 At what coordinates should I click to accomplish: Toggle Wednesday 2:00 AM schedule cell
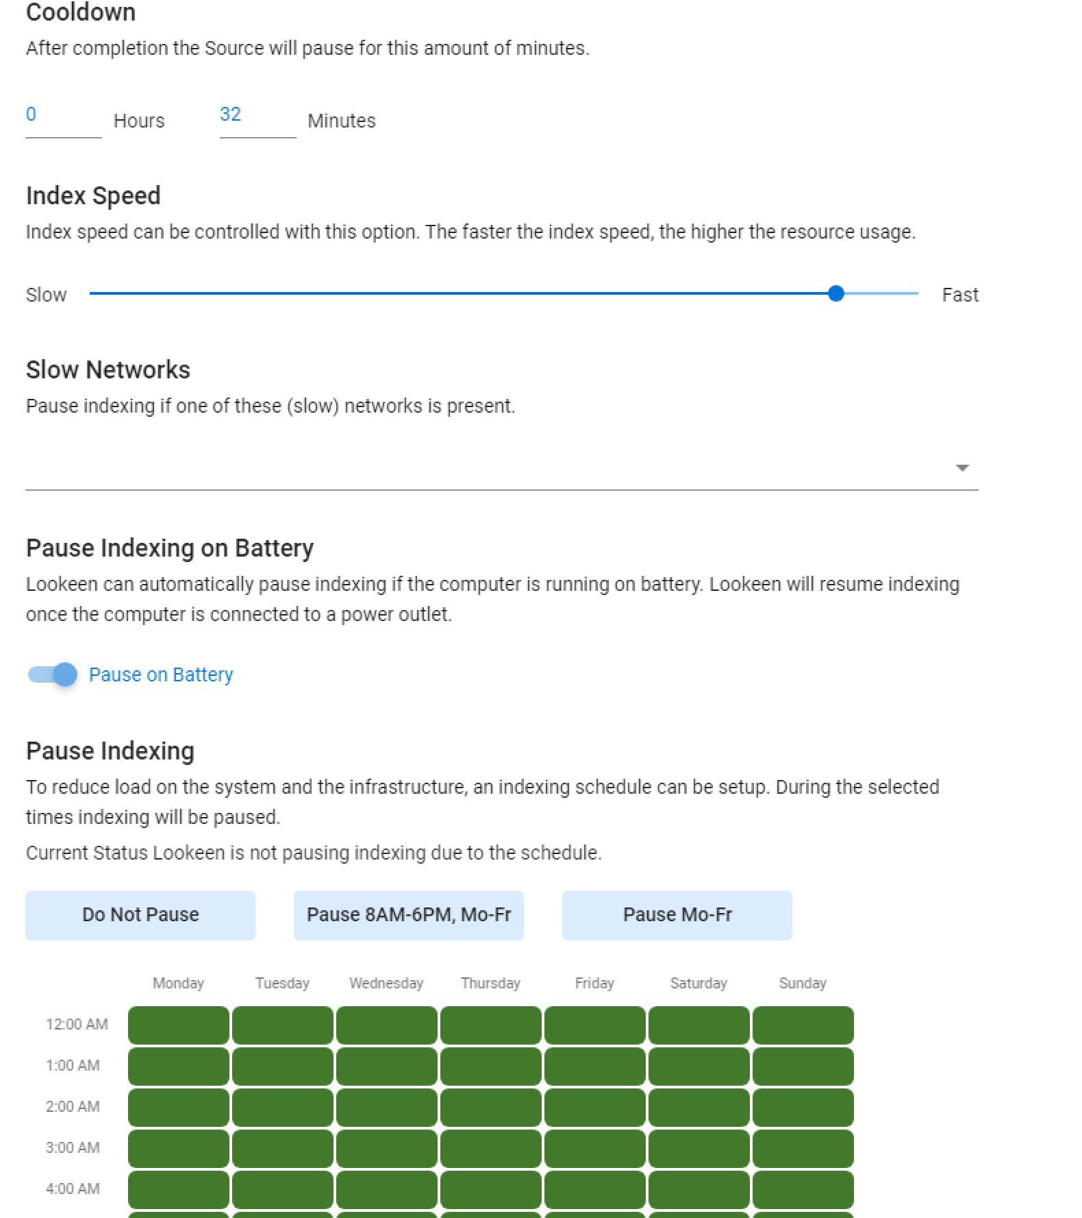point(387,1107)
